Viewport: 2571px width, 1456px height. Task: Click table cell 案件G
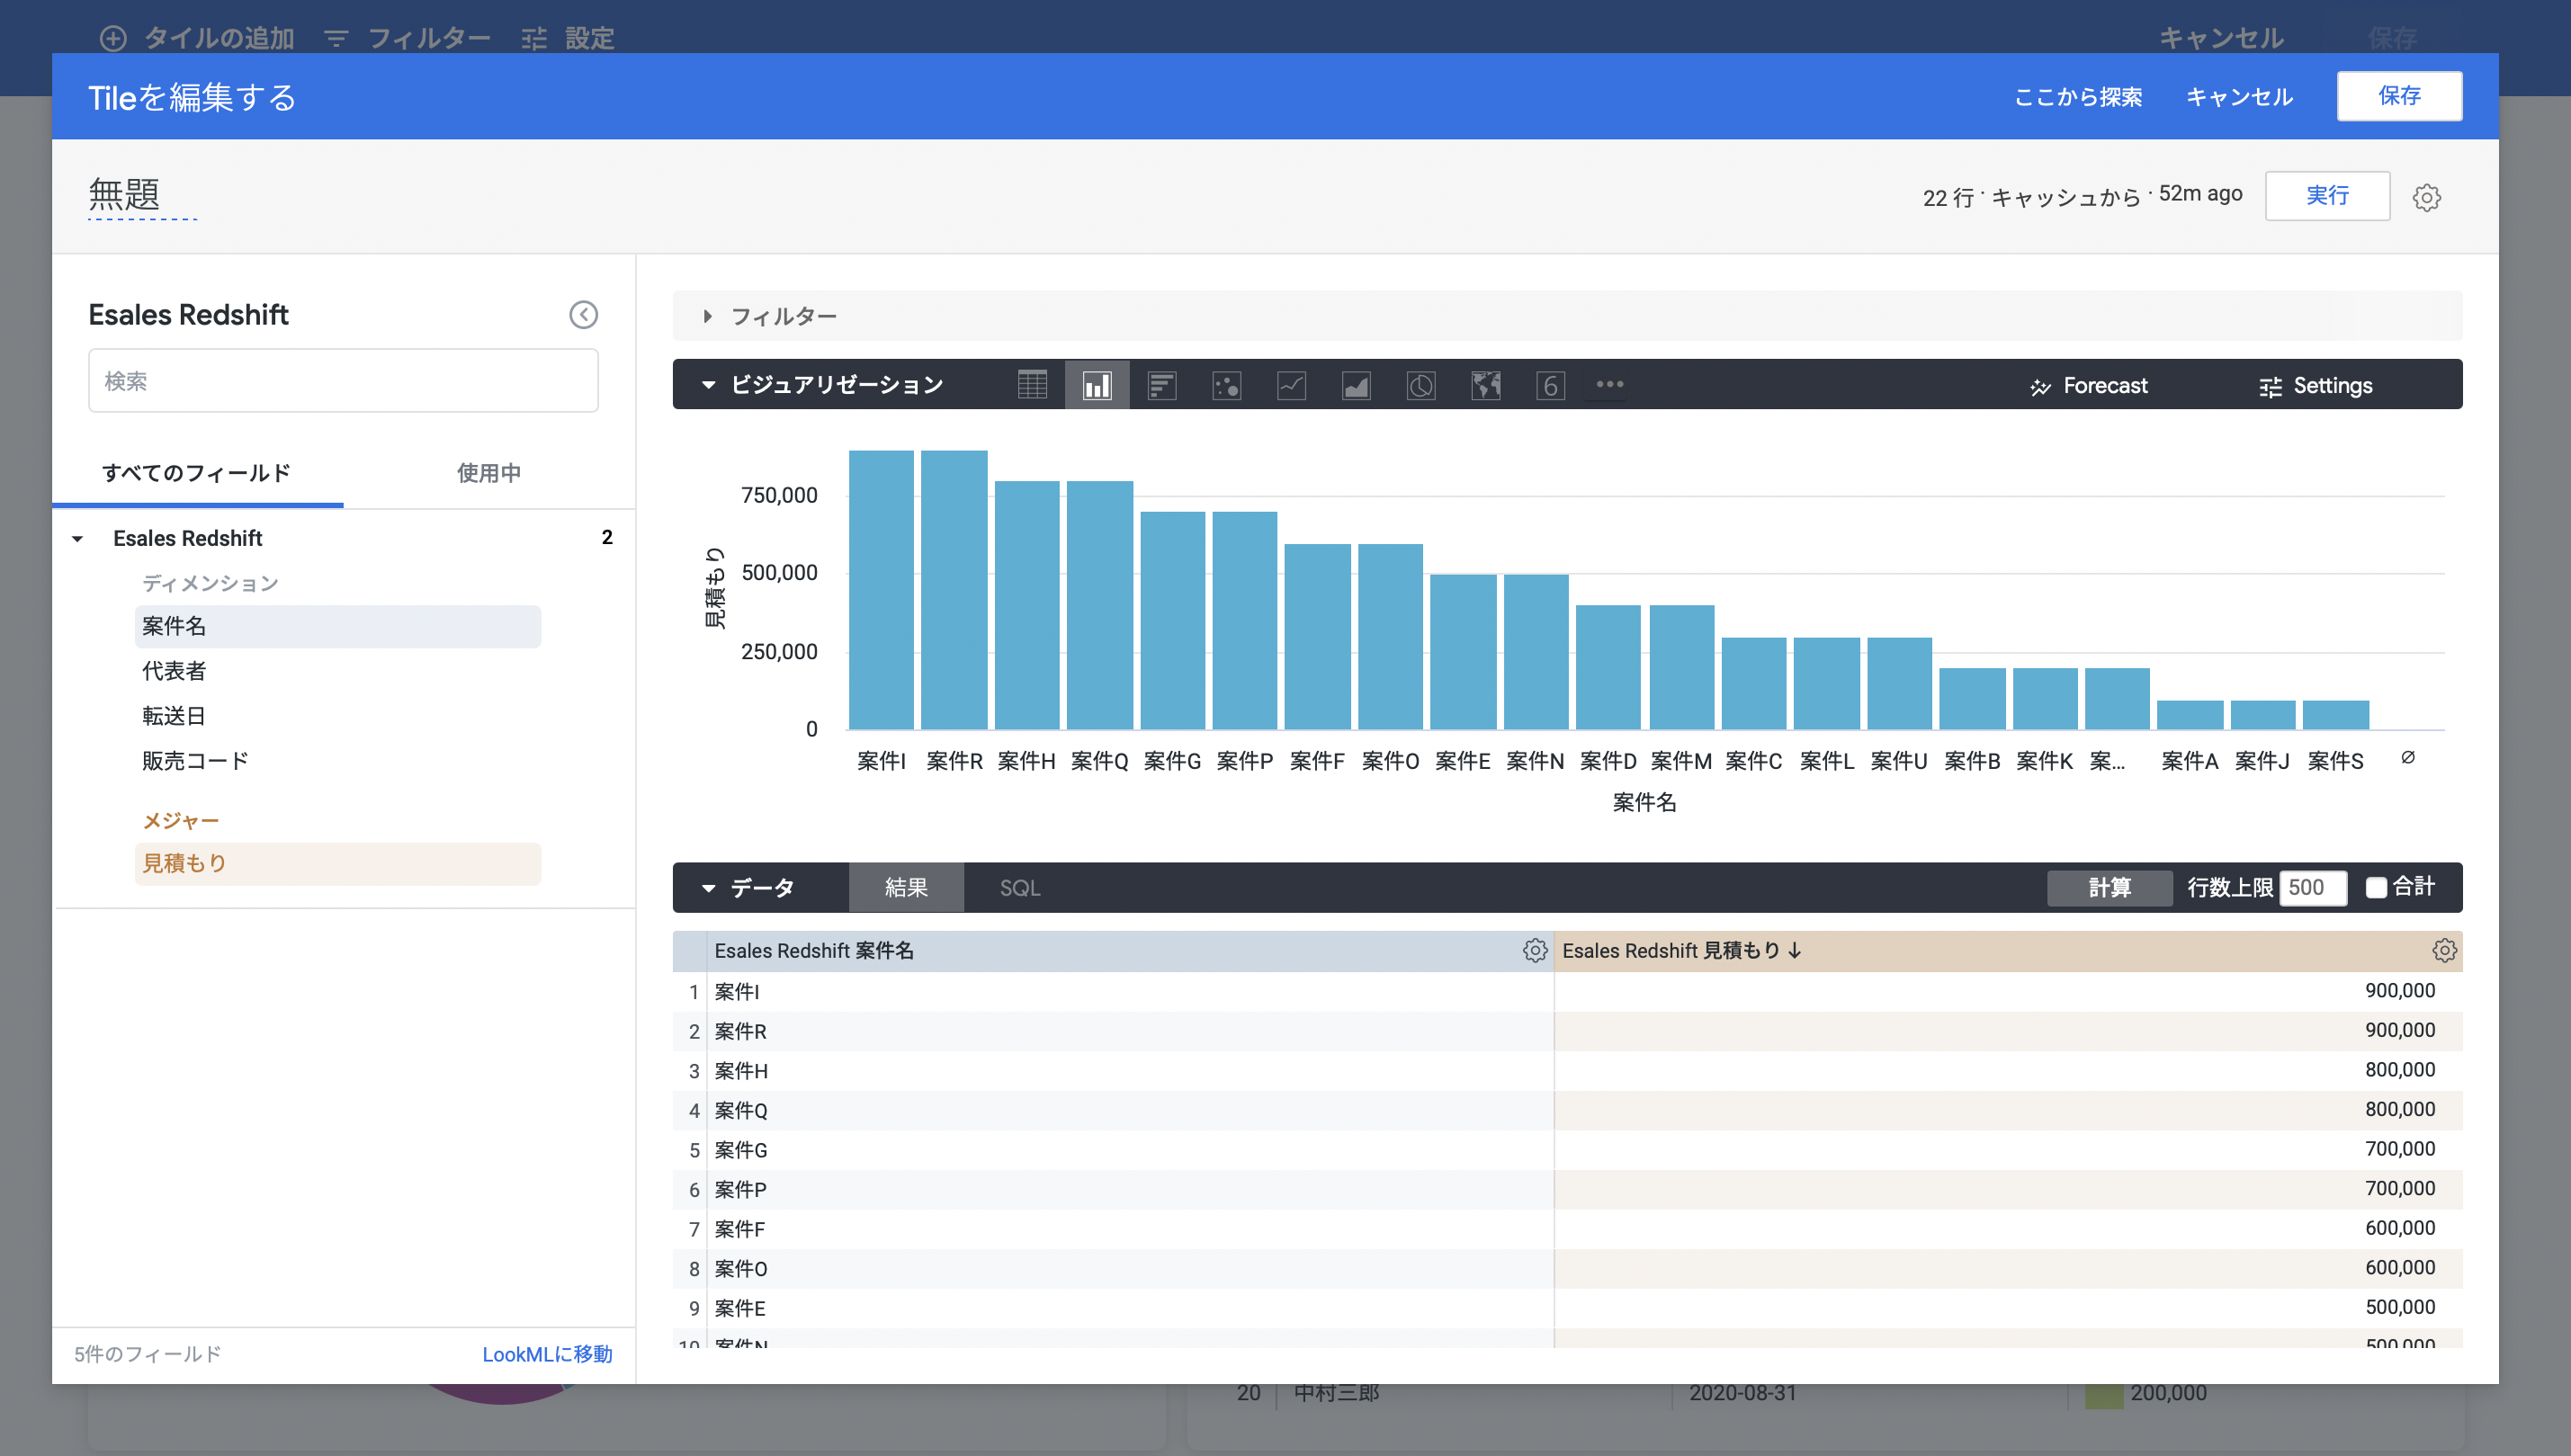coord(741,1151)
